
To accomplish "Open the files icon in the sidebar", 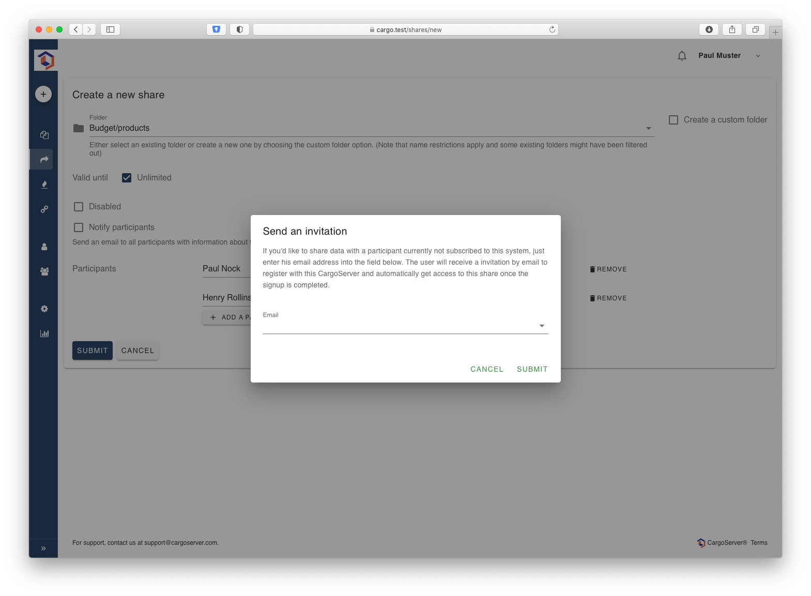I will point(44,135).
